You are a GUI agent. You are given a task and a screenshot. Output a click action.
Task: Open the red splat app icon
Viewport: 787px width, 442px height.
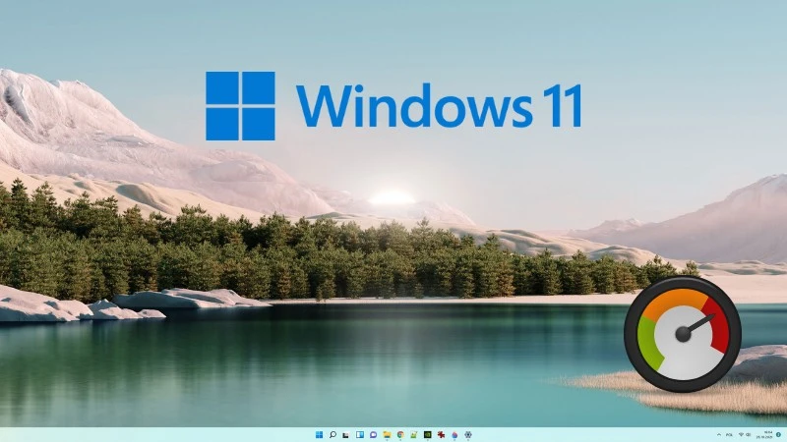(441, 434)
